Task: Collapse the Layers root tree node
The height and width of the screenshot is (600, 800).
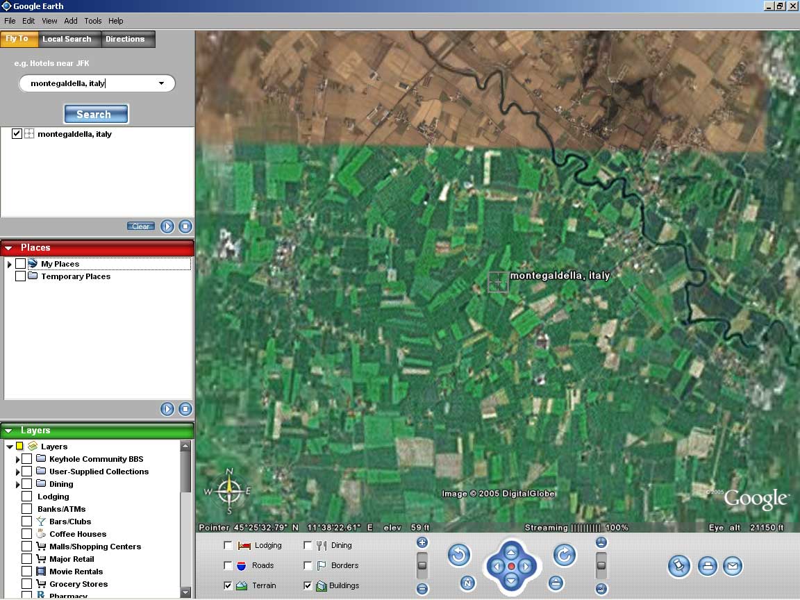Action: tap(9, 447)
